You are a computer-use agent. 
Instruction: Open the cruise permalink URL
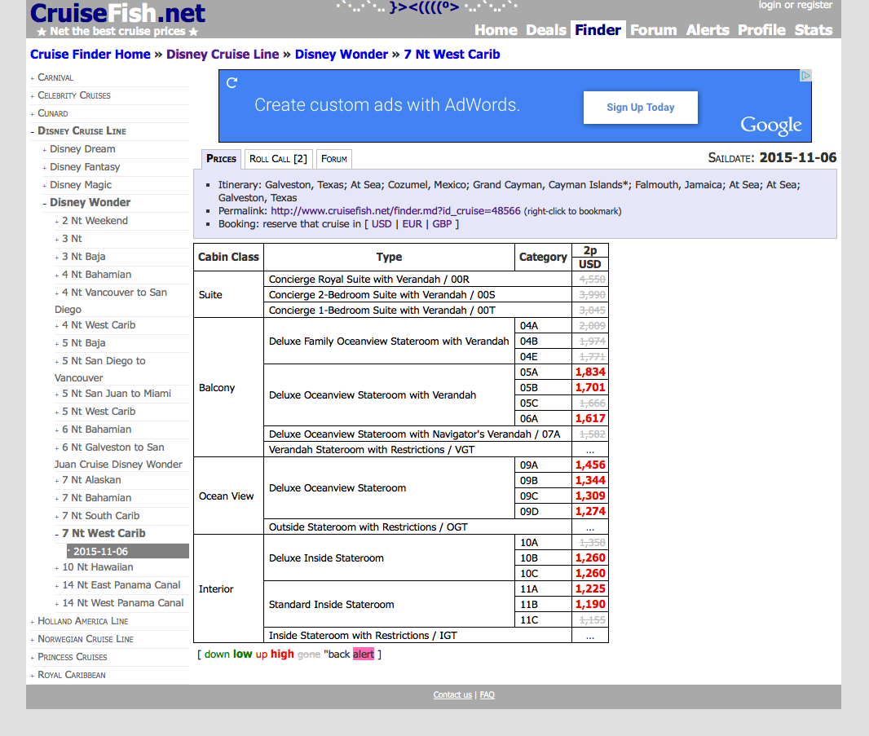tap(395, 211)
